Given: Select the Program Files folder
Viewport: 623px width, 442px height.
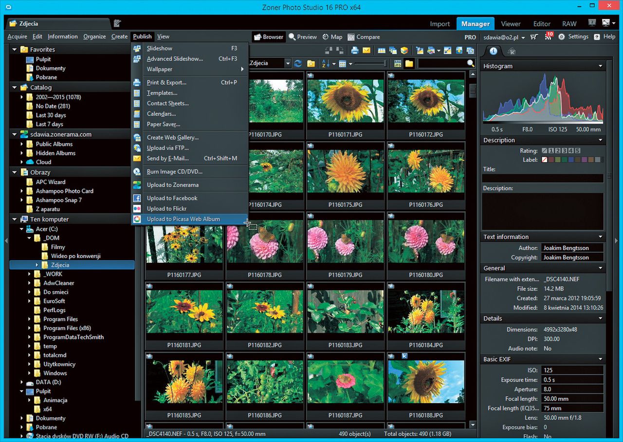Looking at the screenshot, I should click(x=60, y=319).
